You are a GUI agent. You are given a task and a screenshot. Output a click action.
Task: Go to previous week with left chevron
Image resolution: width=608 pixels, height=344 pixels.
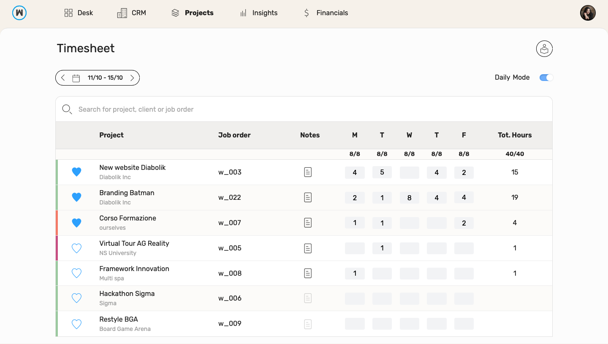click(63, 78)
